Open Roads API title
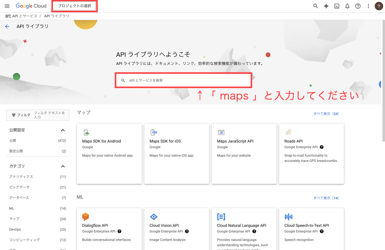The image size is (385, 250). pos(293,141)
